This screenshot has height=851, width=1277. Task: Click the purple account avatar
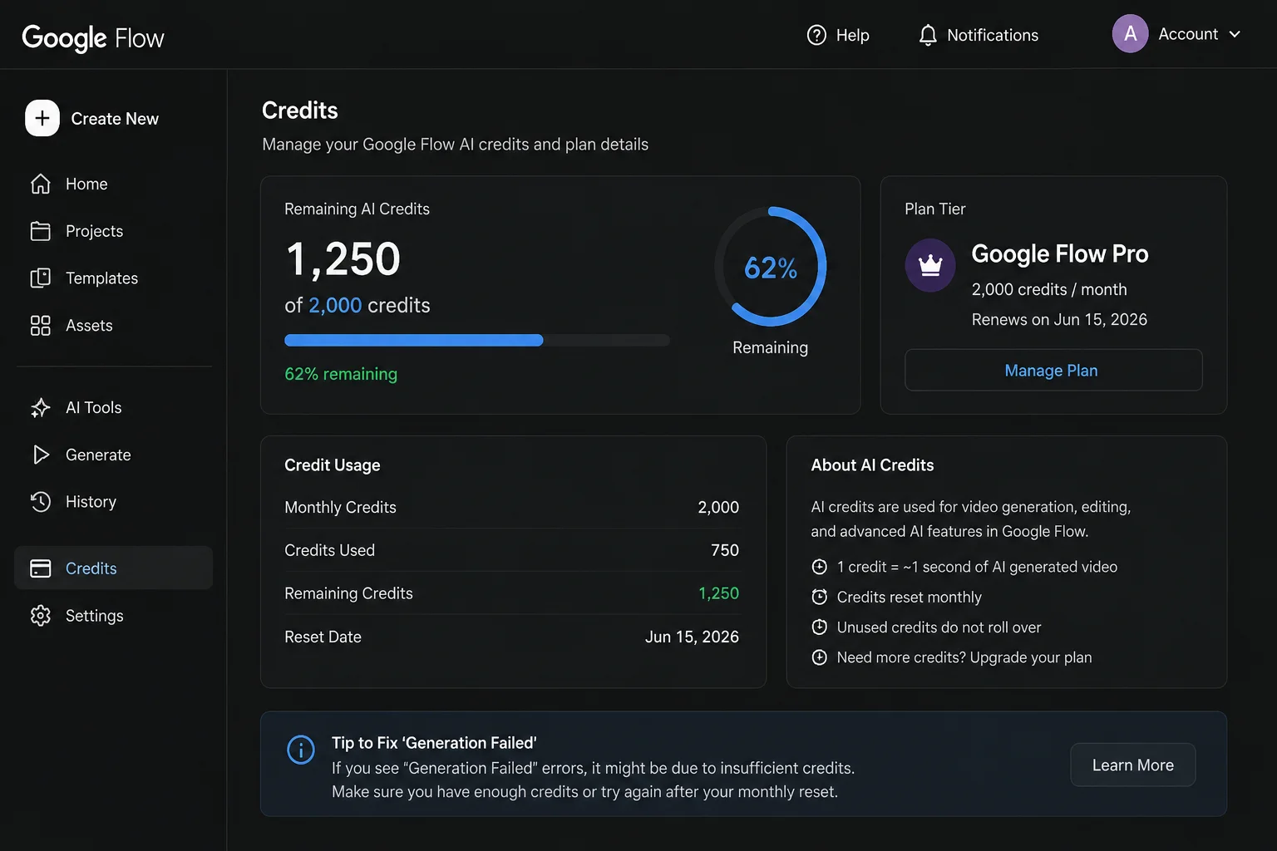click(1130, 34)
